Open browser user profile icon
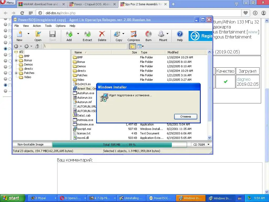 tap(263, 13)
